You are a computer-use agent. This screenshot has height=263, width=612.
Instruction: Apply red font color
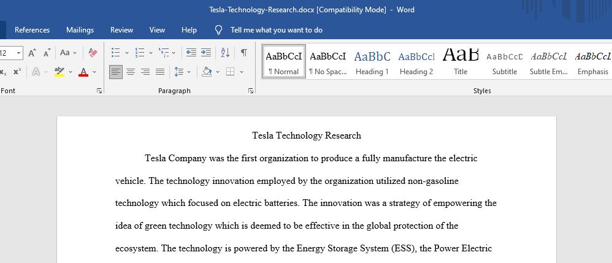83,72
